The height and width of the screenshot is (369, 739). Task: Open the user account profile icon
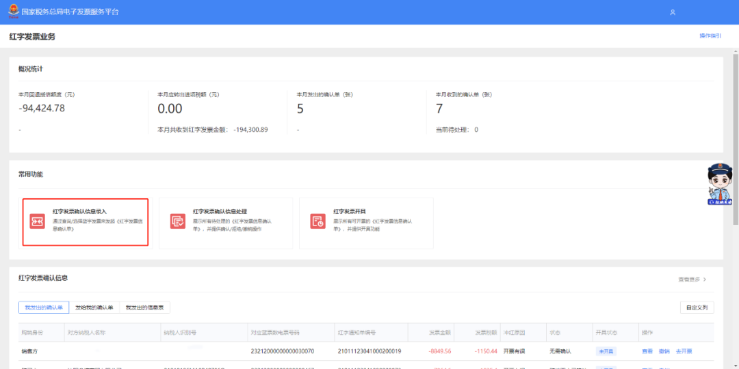(x=673, y=12)
